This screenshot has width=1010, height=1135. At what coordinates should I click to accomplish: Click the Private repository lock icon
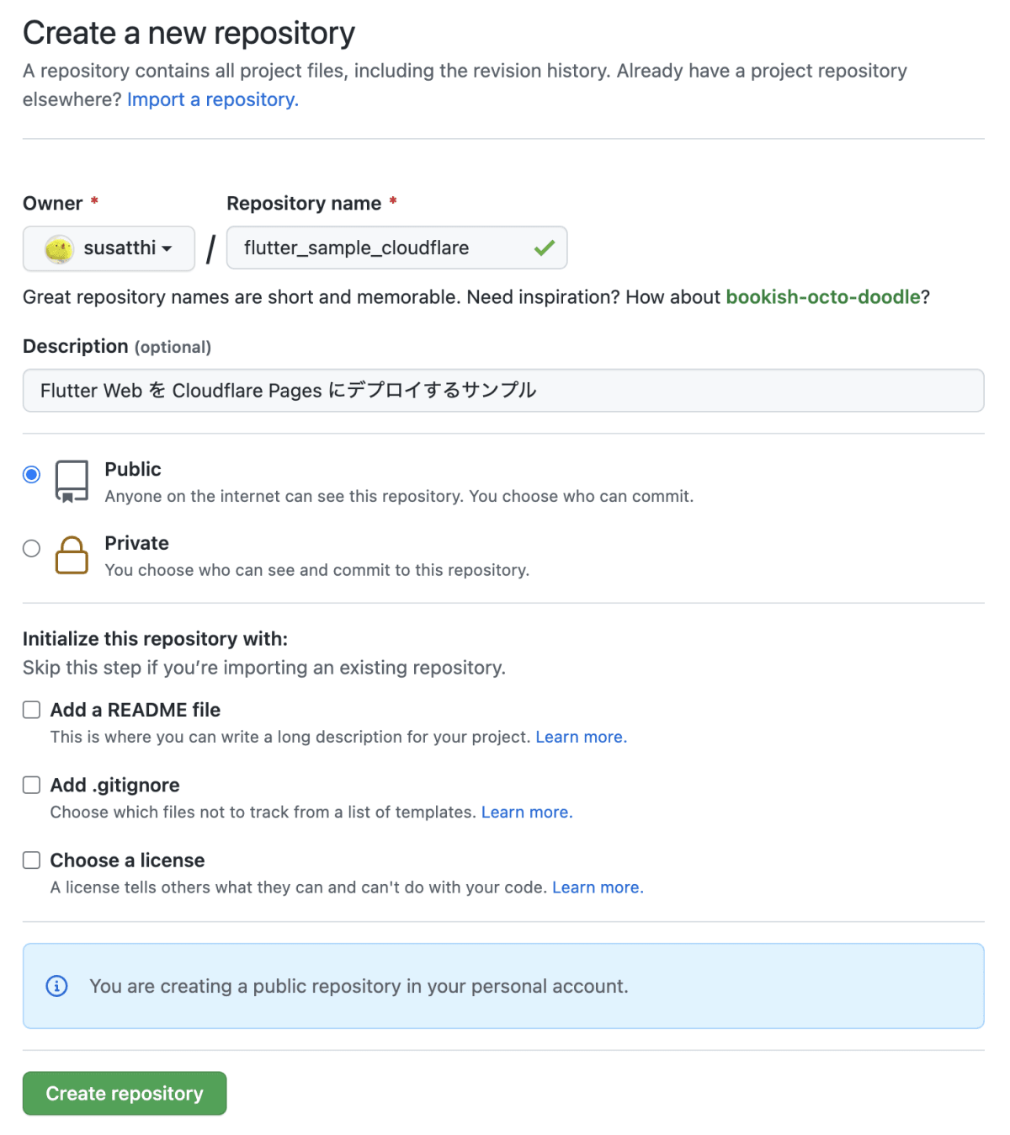[x=72, y=556]
